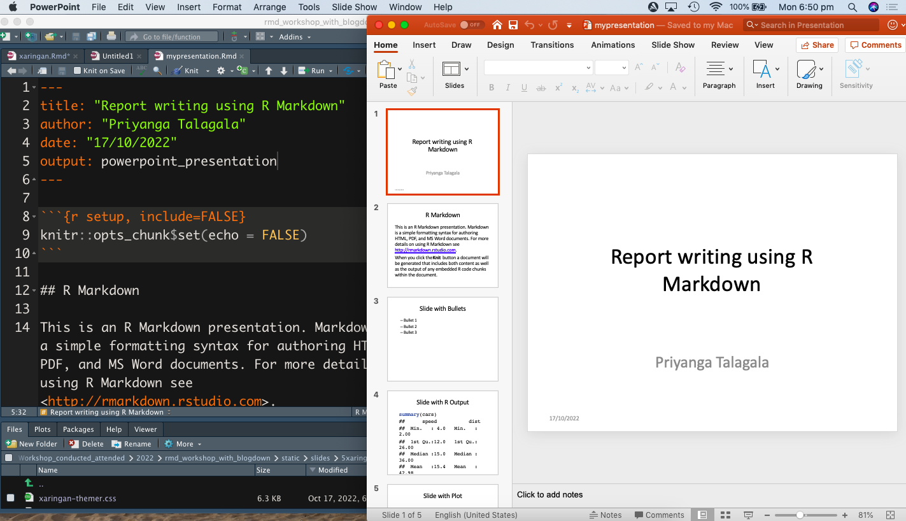Toggle Bold formatting in PowerPoint
The width and height of the screenshot is (906, 521).
point(491,88)
